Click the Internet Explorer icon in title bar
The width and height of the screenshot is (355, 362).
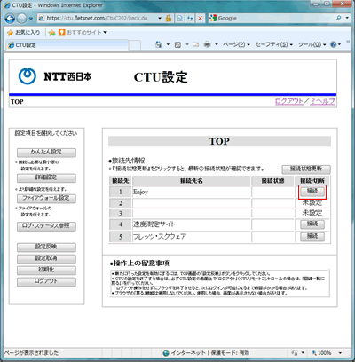[7, 5]
